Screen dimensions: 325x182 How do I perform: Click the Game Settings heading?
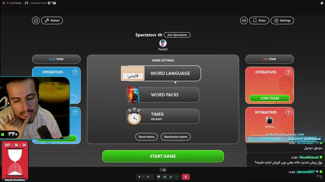pyautogui.click(x=163, y=60)
